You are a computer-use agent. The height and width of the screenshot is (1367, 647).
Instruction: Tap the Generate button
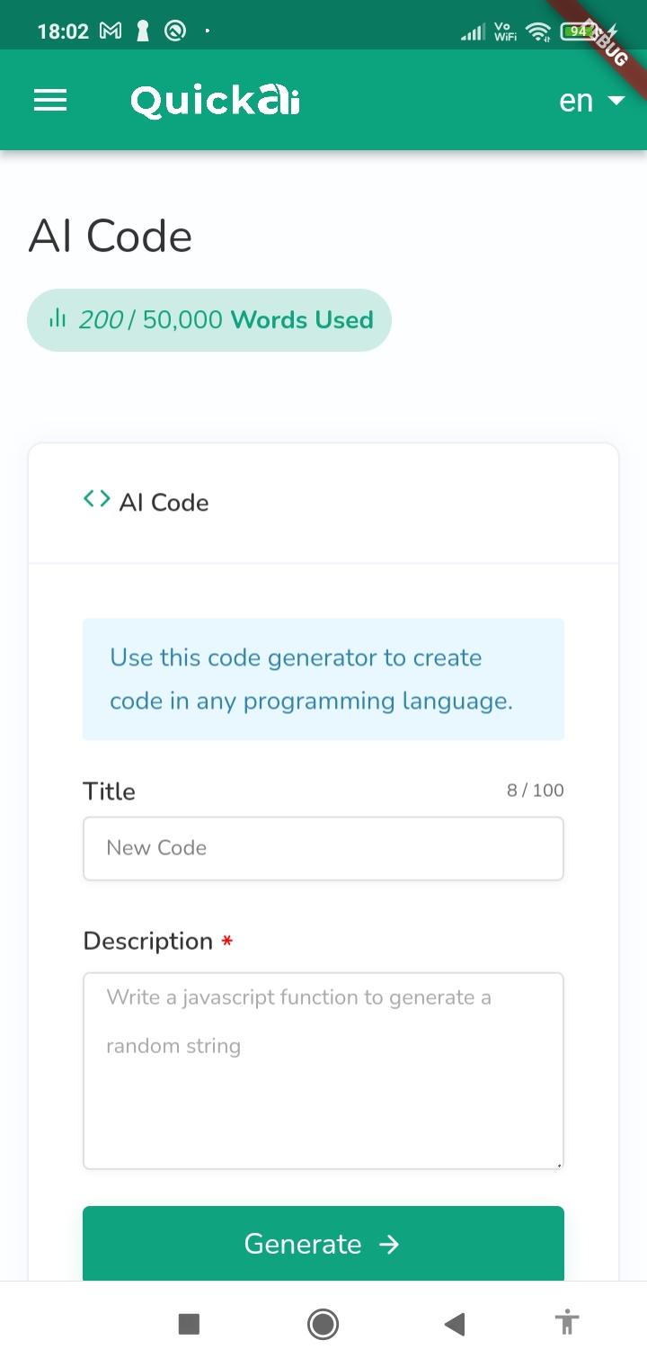(x=323, y=1244)
